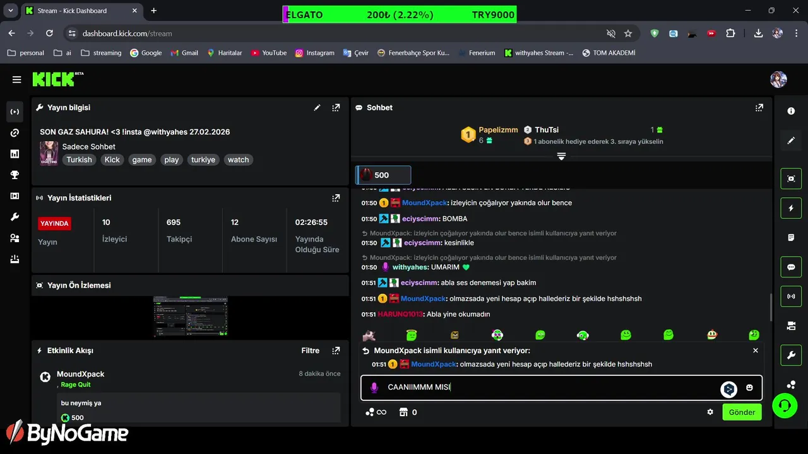
Task: Click the Turkish tag
Action: (x=79, y=160)
